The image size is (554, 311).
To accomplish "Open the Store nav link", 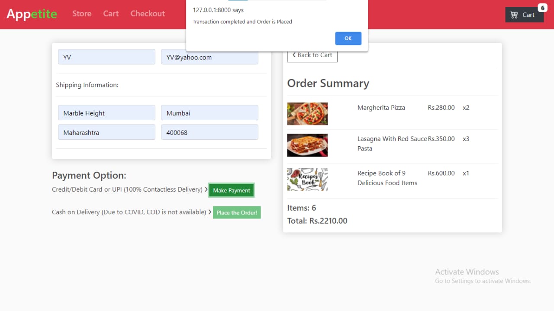I will [82, 13].
